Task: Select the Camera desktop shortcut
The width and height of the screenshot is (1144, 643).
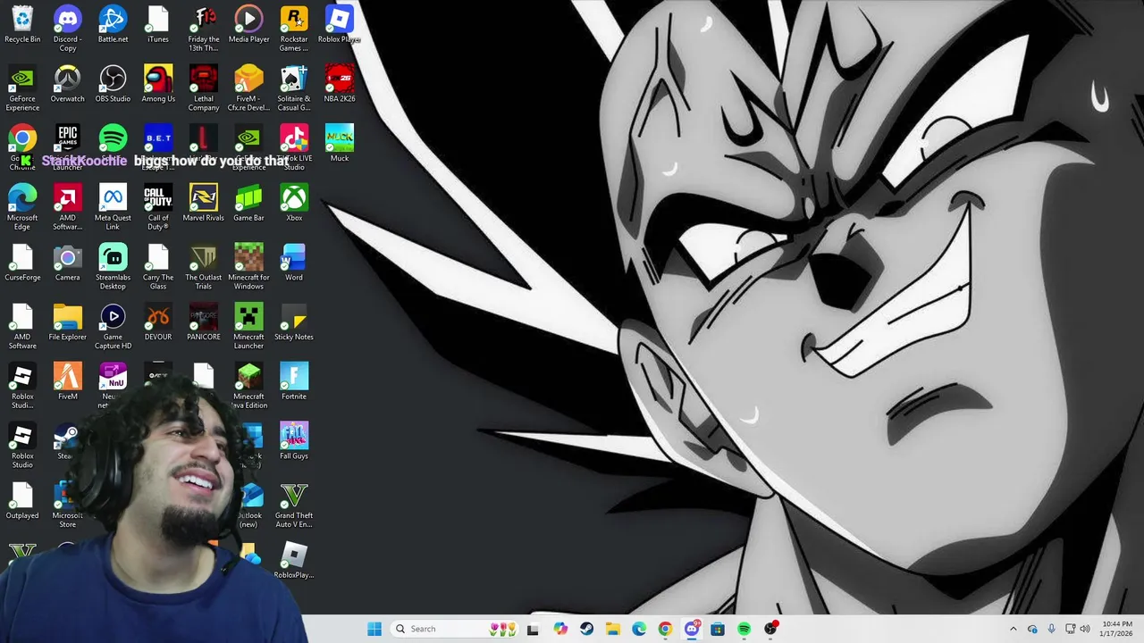Action: coord(68,263)
